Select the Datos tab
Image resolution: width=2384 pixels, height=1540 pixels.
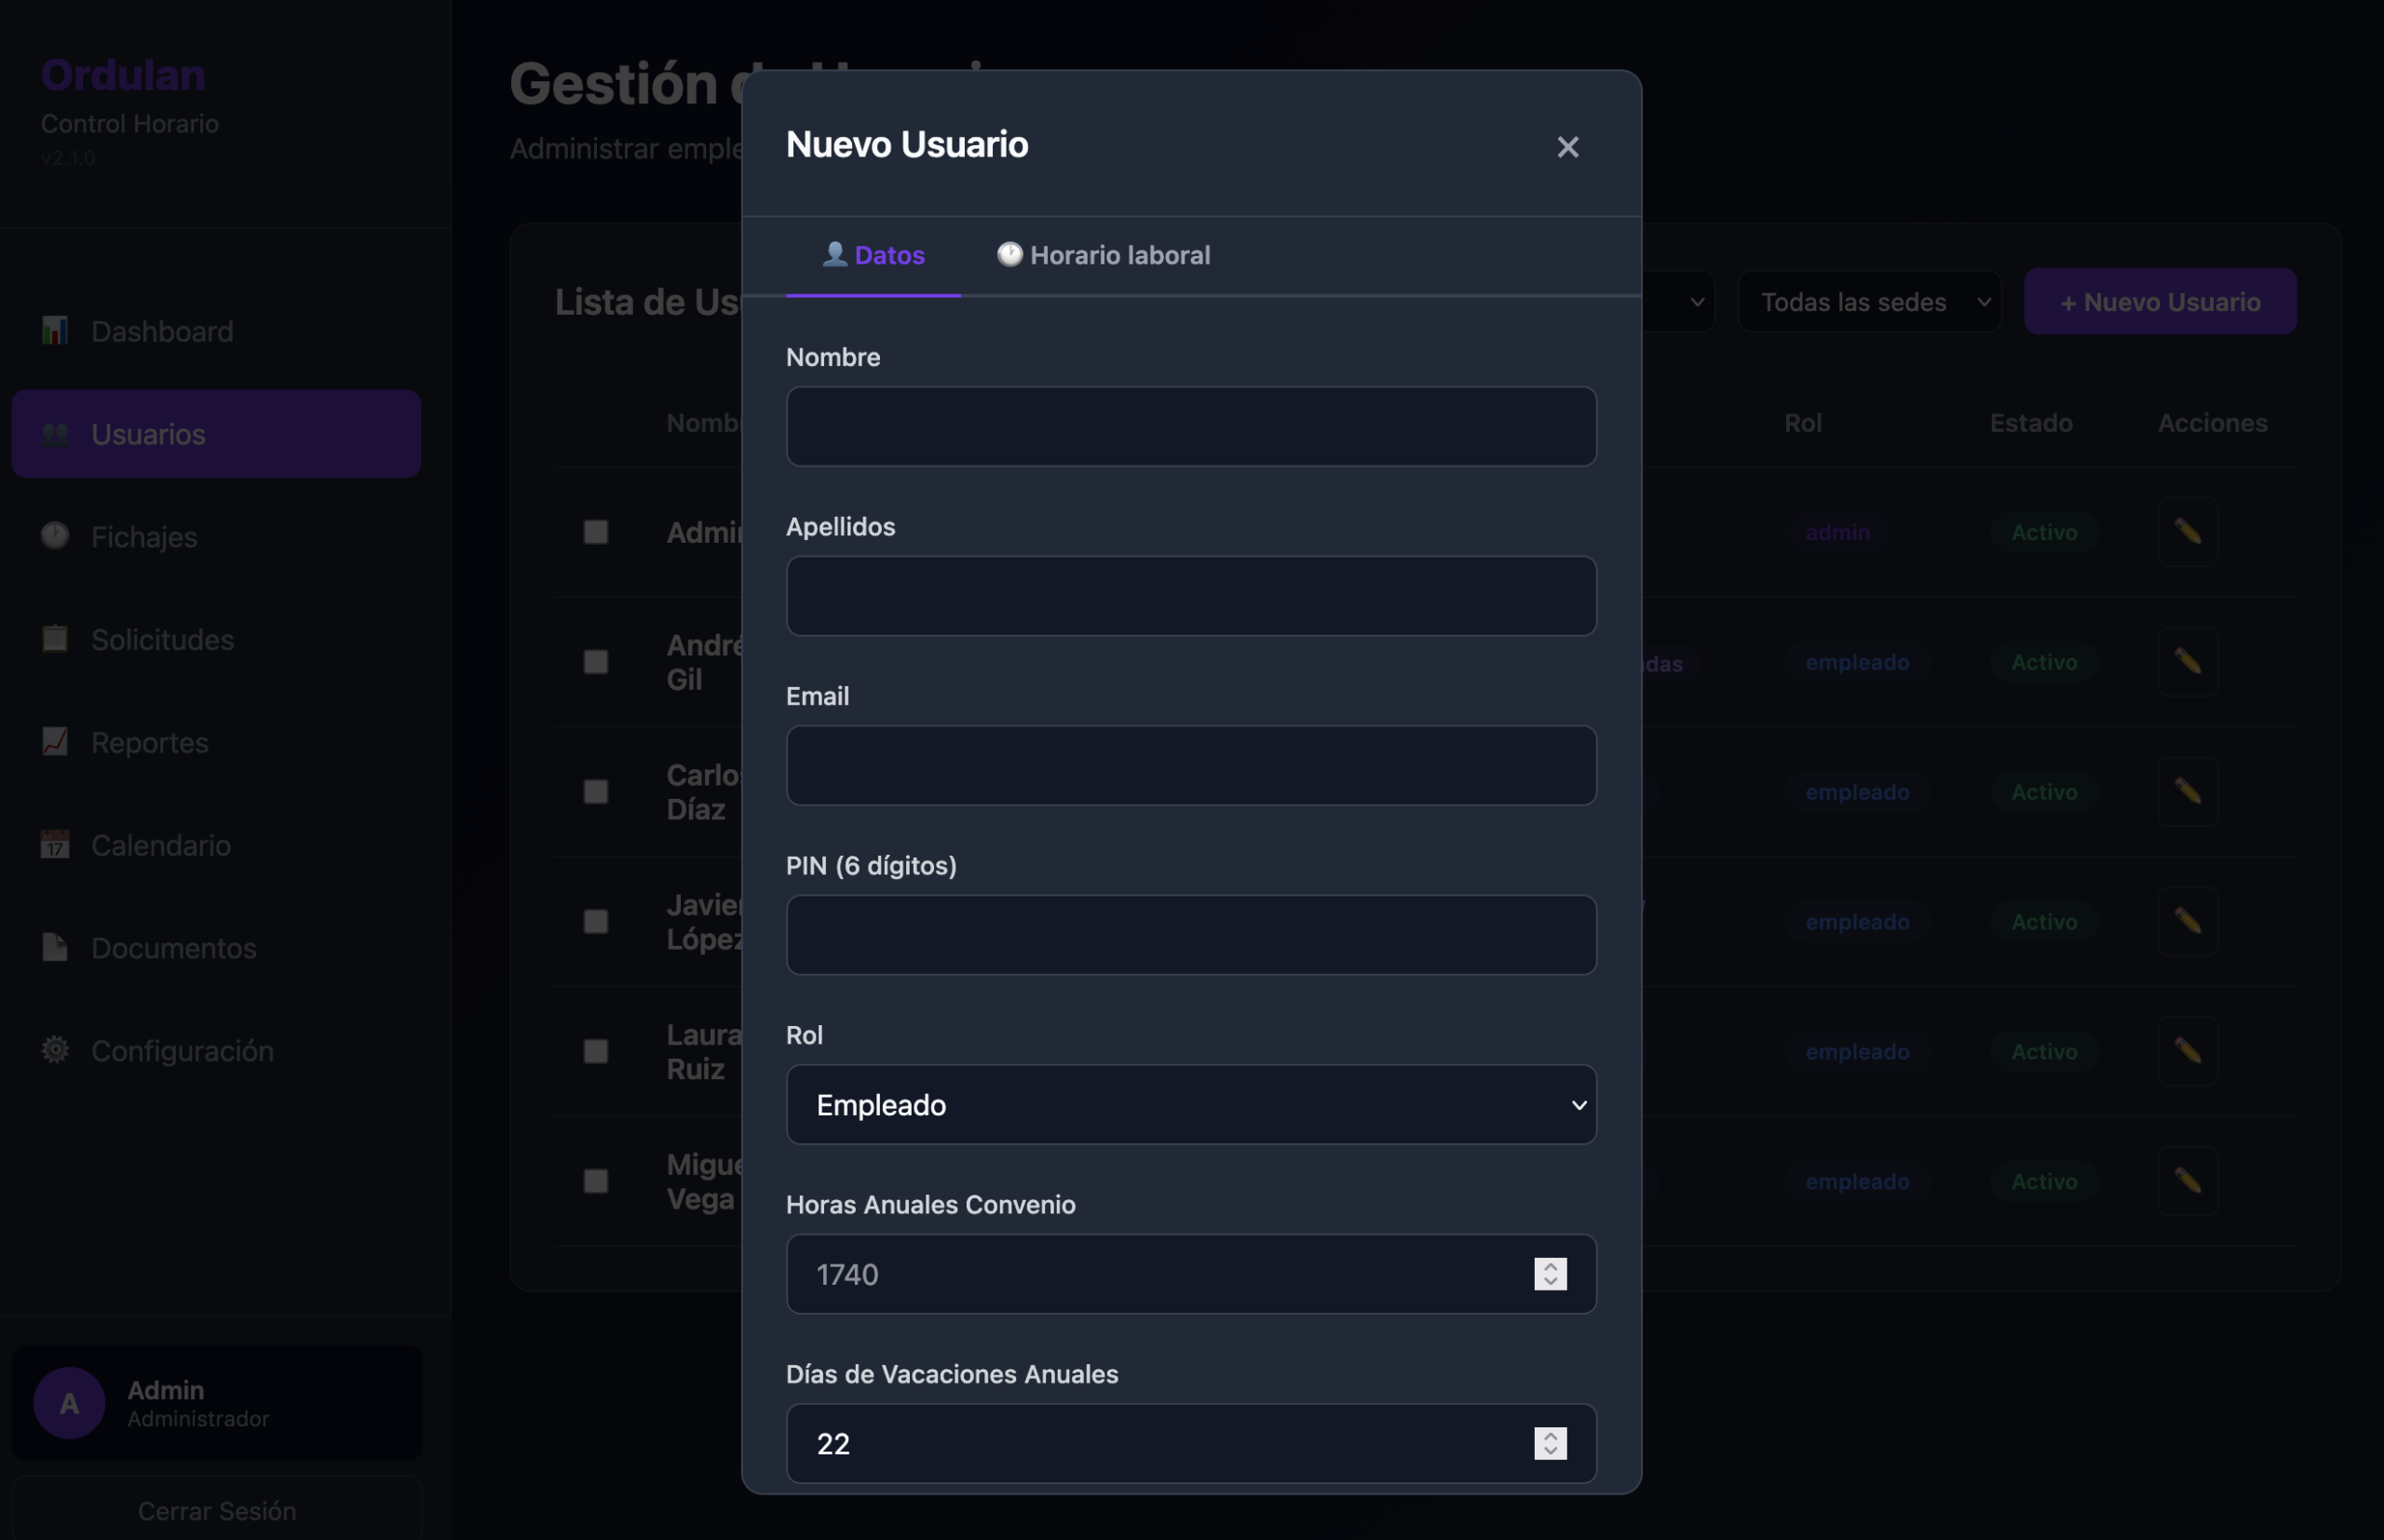coord(873,256)
